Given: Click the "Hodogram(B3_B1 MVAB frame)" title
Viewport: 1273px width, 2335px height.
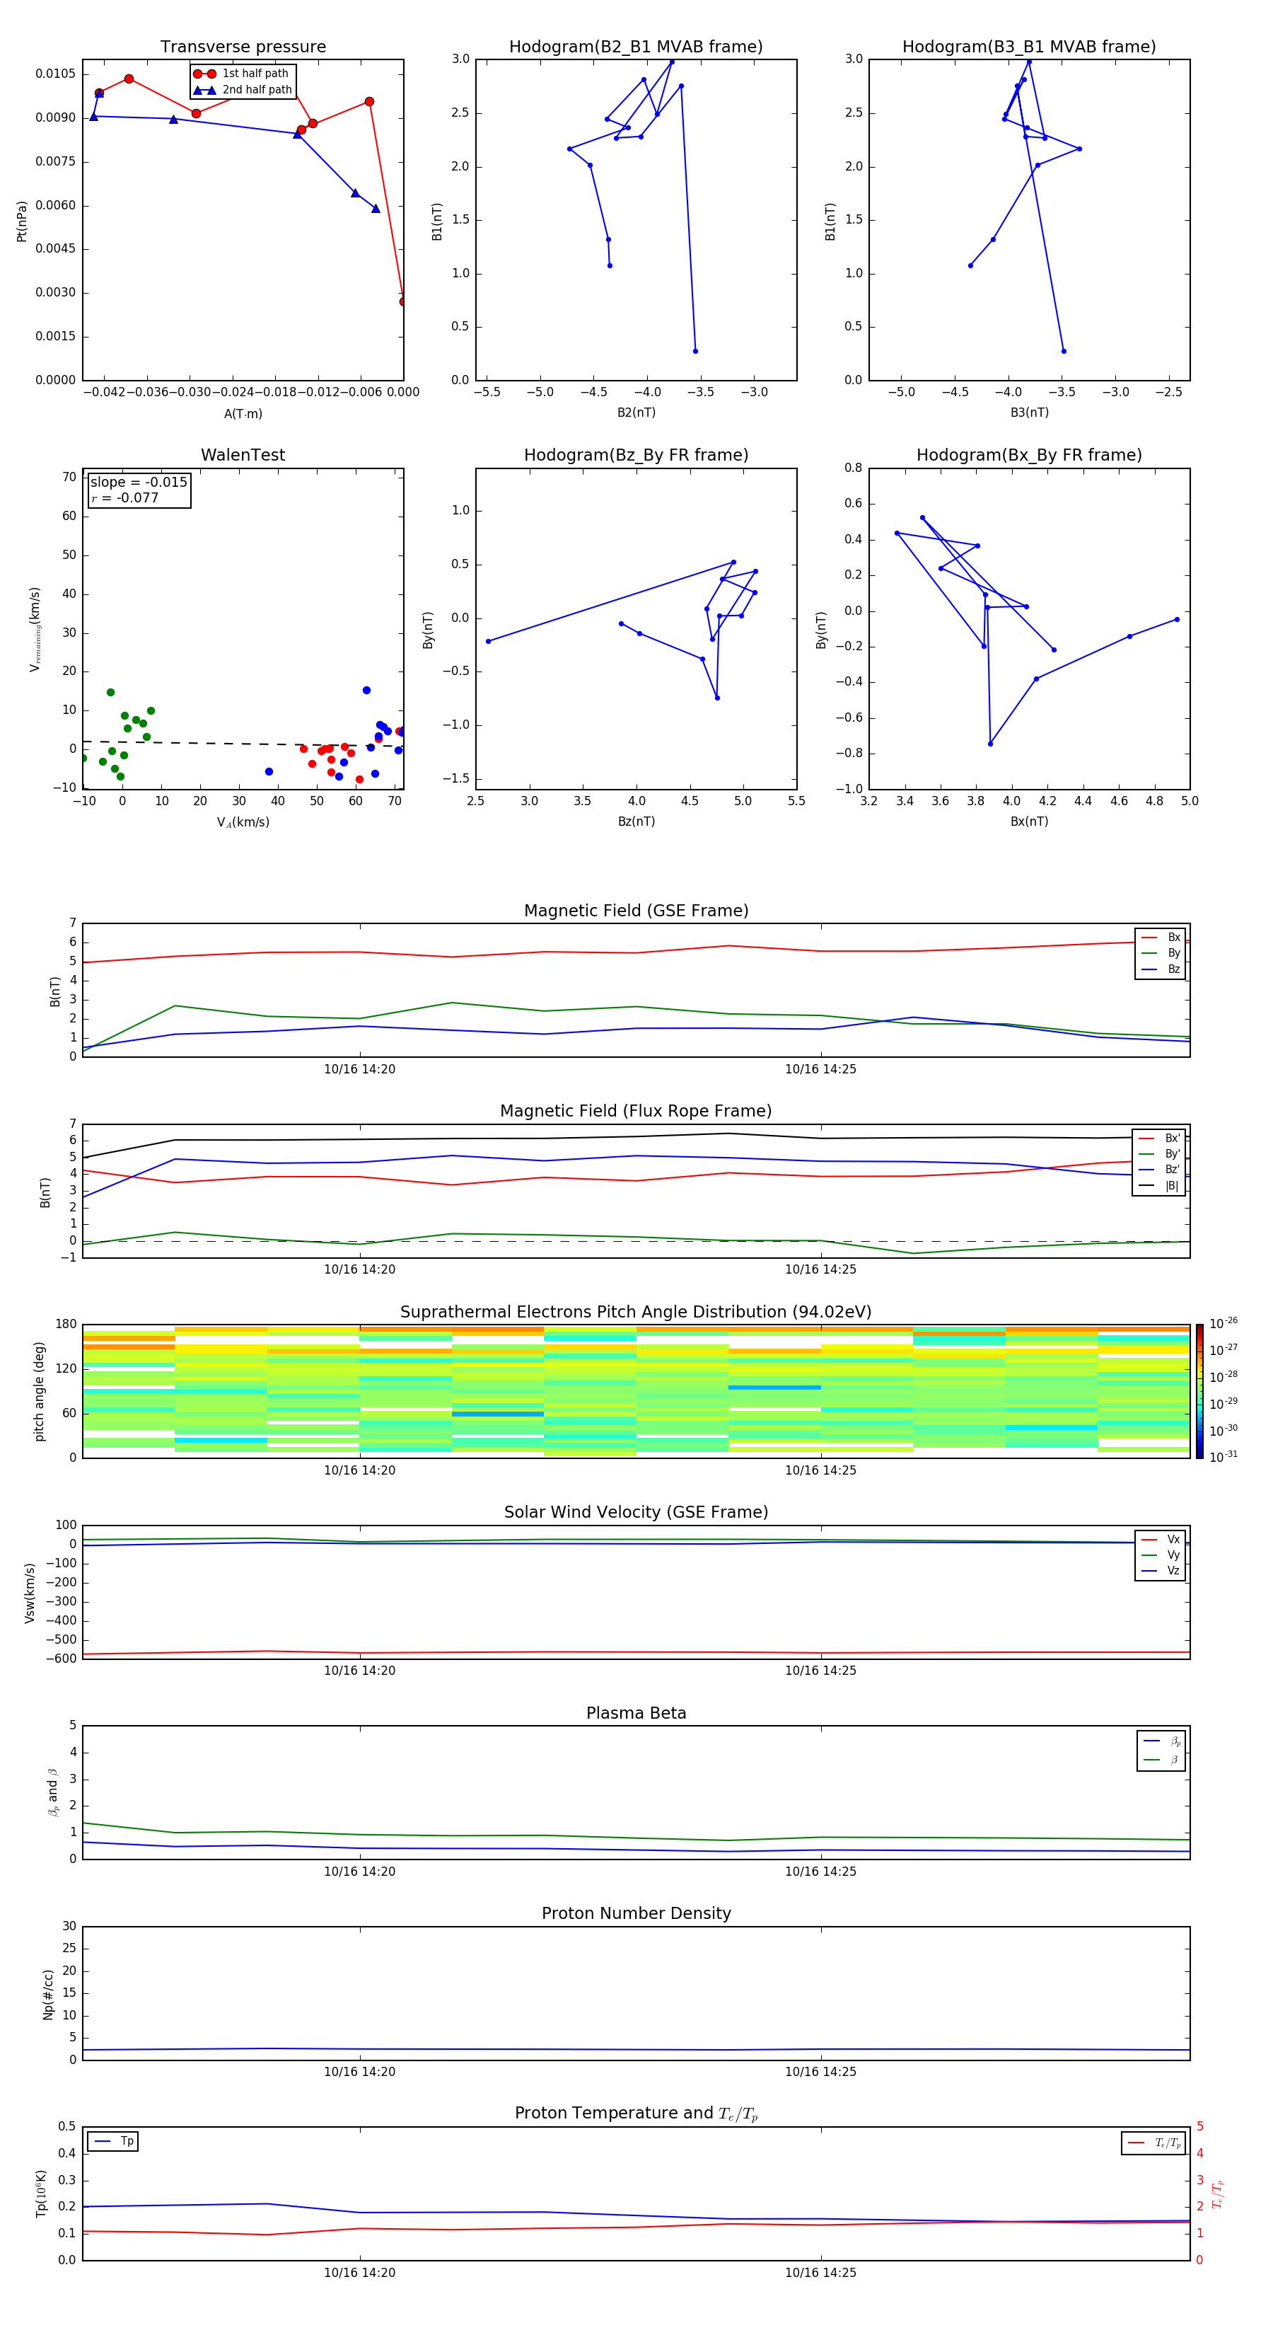Looking at the screenshot, I should (1029, 46).
